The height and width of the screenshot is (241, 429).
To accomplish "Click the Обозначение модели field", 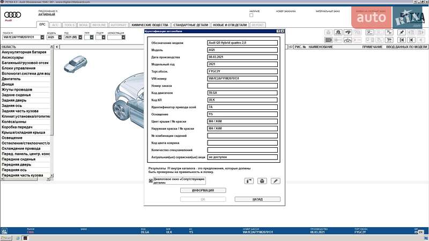I will 242,43.
